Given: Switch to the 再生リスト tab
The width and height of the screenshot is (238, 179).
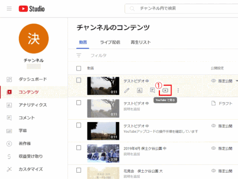Looking at the screenshot, I should tap(141, 42).
